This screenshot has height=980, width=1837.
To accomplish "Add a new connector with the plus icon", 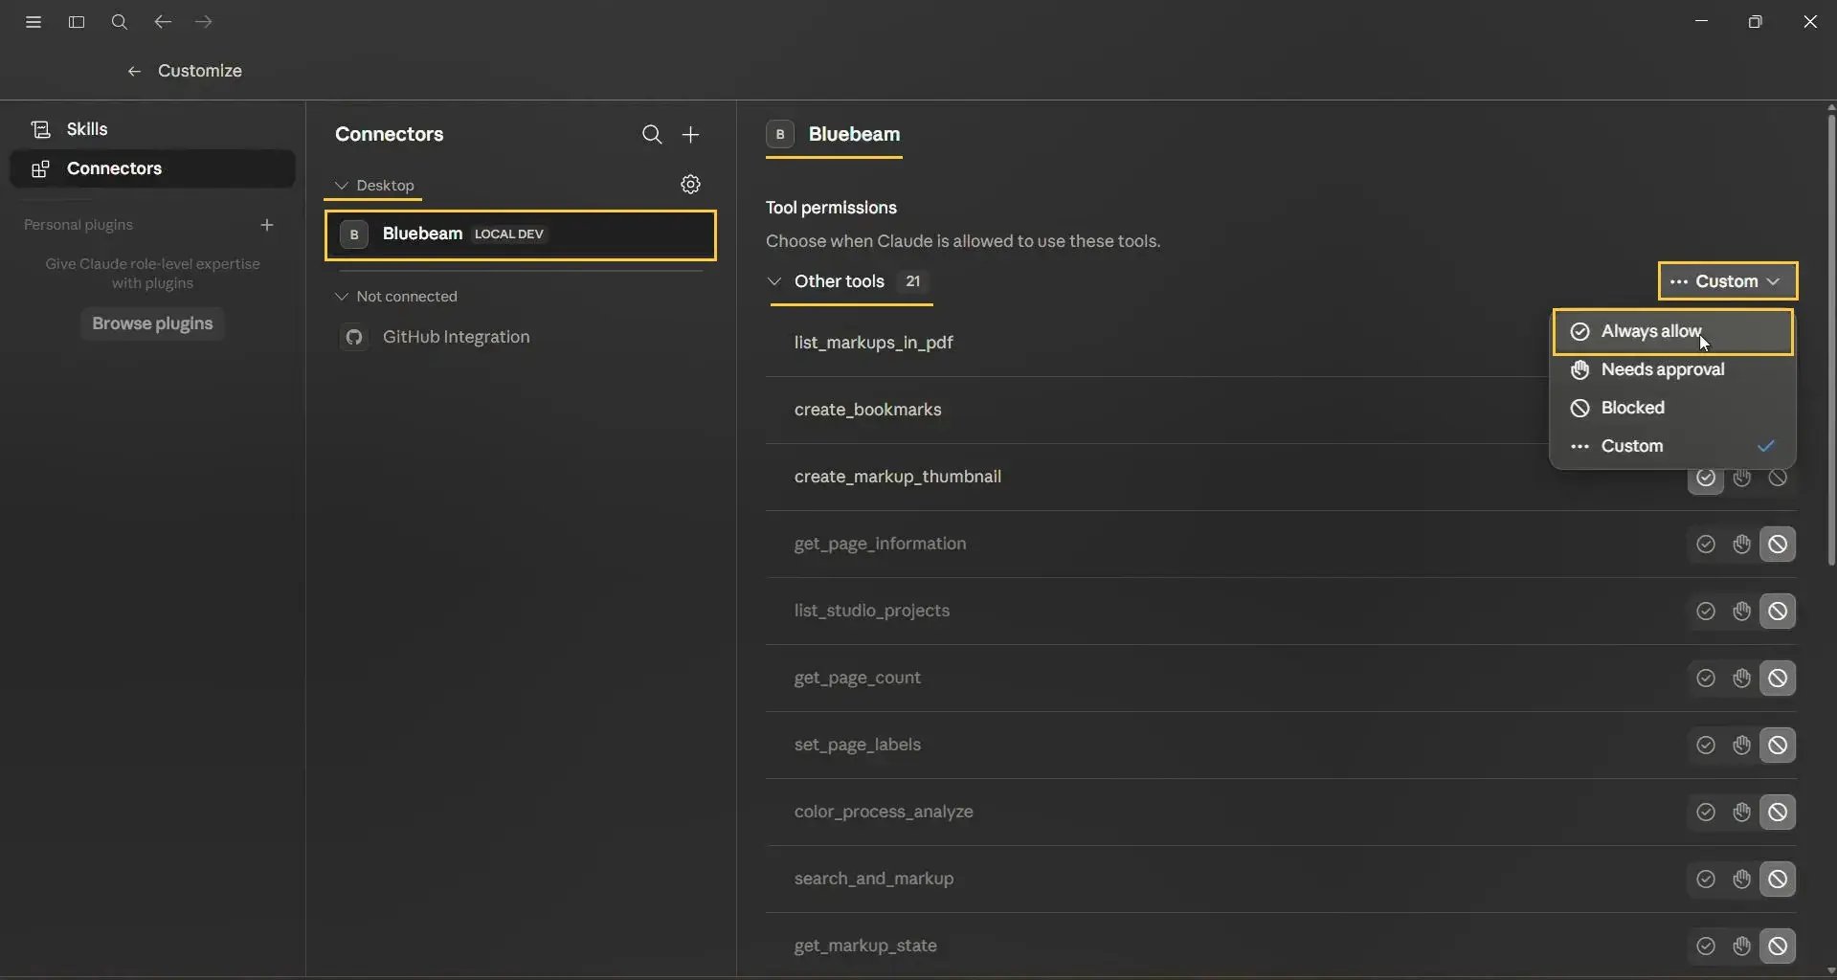I will tap(691, 135).
